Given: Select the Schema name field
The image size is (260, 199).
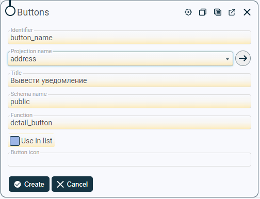Looking at the screenshot, I should click(129, 102).
